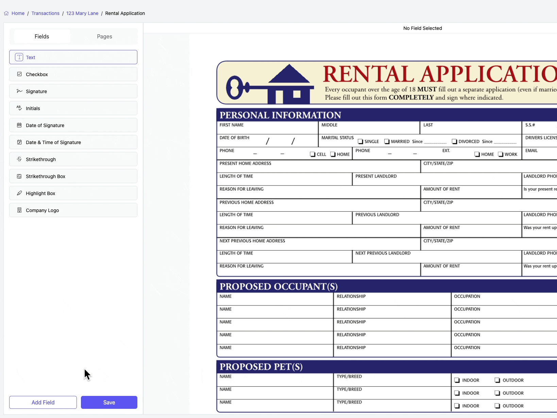
Task: Click the Checkbox field type icon
Action: pyautogui.click(x=19, y=74)
